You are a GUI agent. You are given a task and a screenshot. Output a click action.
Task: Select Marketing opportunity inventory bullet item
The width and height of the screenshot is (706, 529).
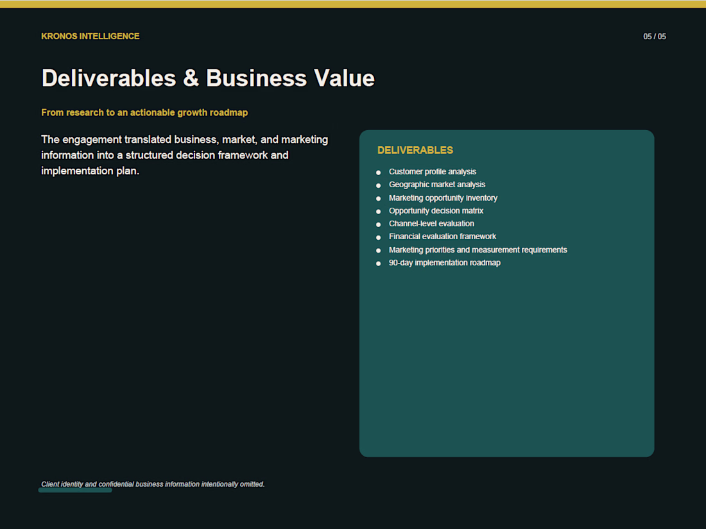(x=443, y=198)
